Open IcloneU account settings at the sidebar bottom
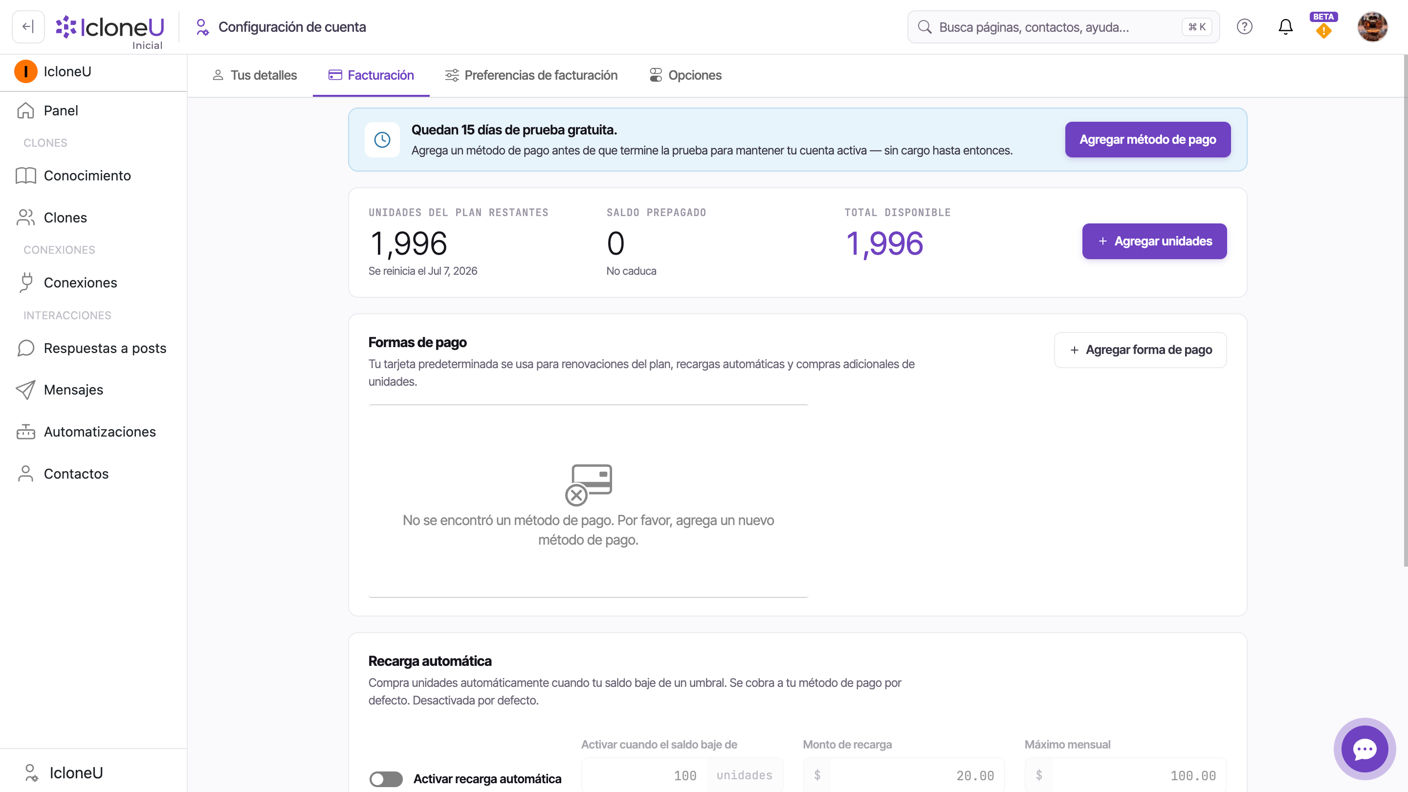The image size is (1408, 792). tap(93, 772)
